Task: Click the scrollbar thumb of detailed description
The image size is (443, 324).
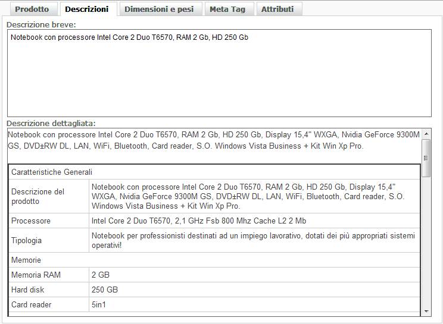Action: 426,158
